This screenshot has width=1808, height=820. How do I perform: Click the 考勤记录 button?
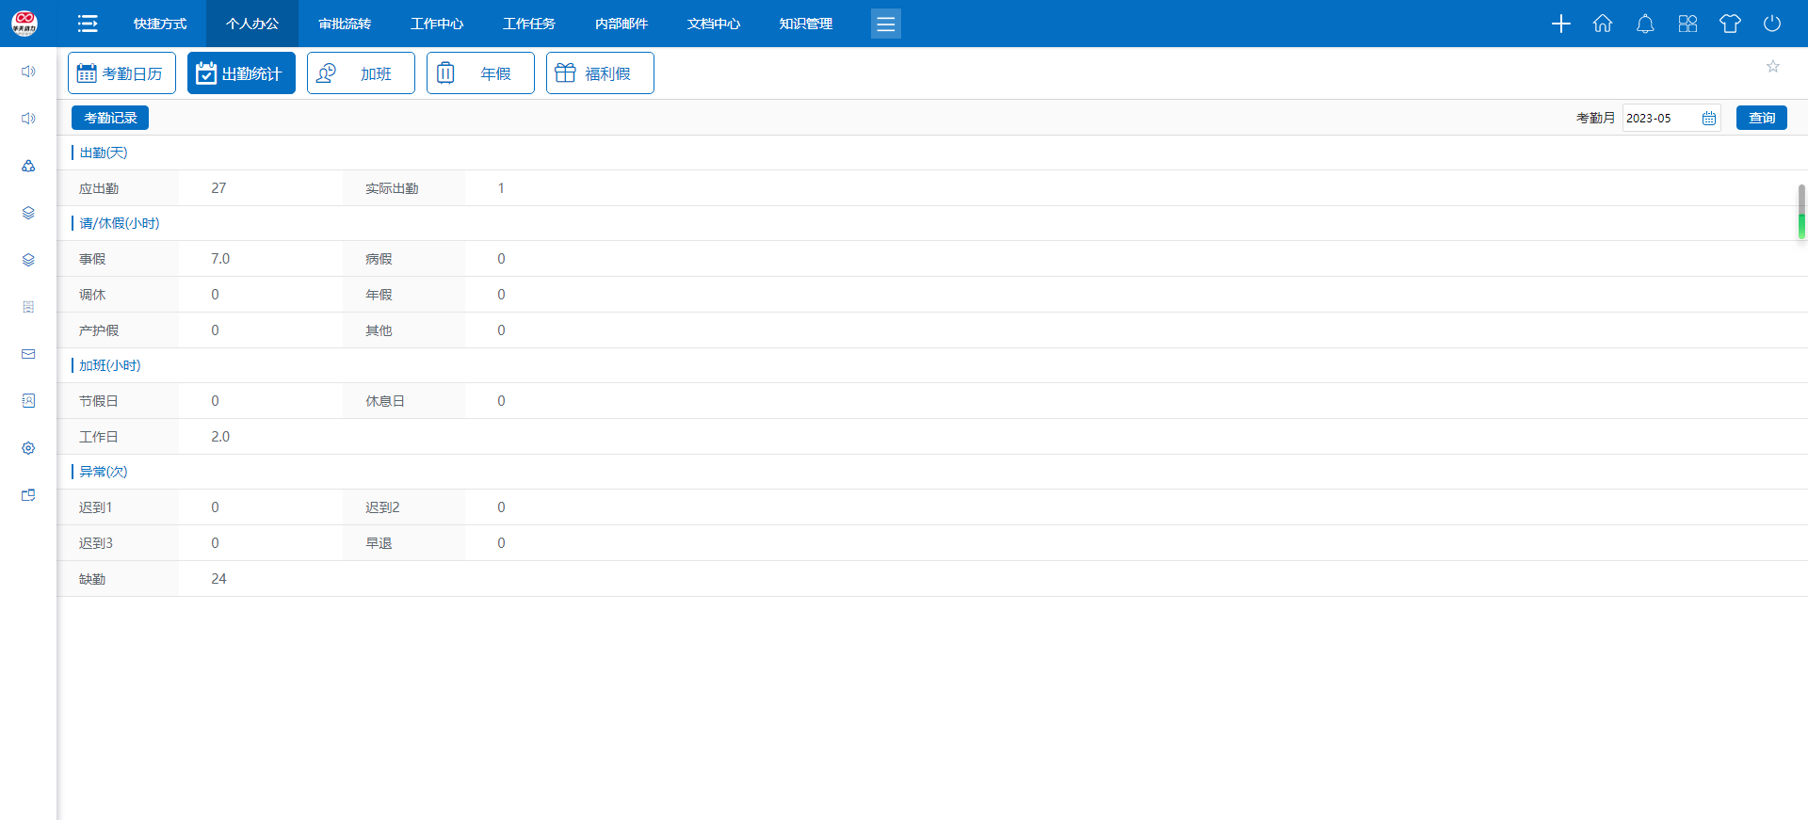click(110, 118)
